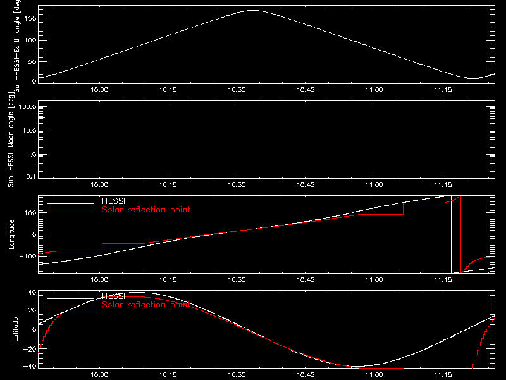Click the 0.1 tick label in Moon angle plot
The width and height of the screenshot is (506, 380).
tap(31, 177)
